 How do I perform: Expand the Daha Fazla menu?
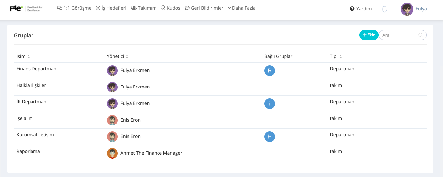tap(241, 8)
